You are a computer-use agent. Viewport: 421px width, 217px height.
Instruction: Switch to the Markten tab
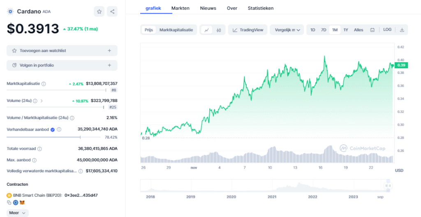tap(180, 8)
